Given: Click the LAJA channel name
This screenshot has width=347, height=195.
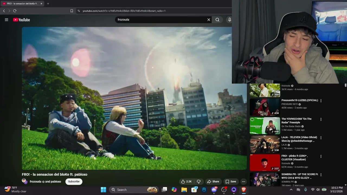Looking at the screenshot, I should click(x=284, y=145).
